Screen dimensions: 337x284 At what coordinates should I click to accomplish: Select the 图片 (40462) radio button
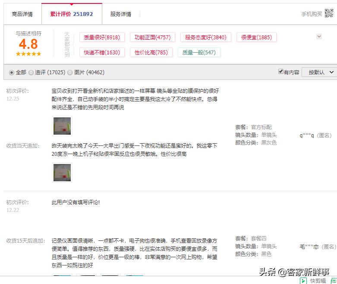point(70,73)
